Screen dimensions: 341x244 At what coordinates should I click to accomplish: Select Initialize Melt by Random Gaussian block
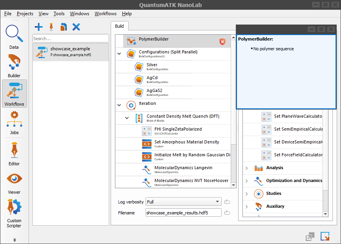[173, 157]
